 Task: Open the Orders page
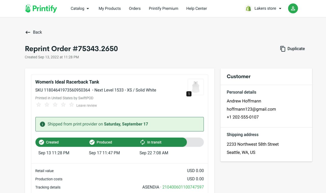pyautogui.click(x=135, y=8)
